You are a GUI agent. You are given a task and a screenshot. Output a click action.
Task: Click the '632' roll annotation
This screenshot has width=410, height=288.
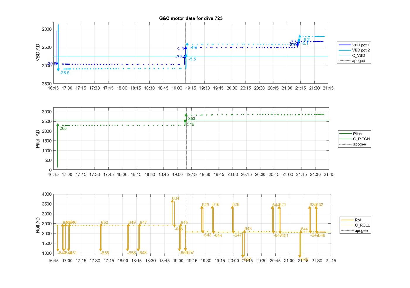320,205
